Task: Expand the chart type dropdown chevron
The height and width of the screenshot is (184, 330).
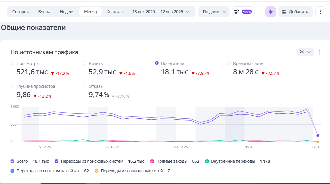Action: click(309, 52)
